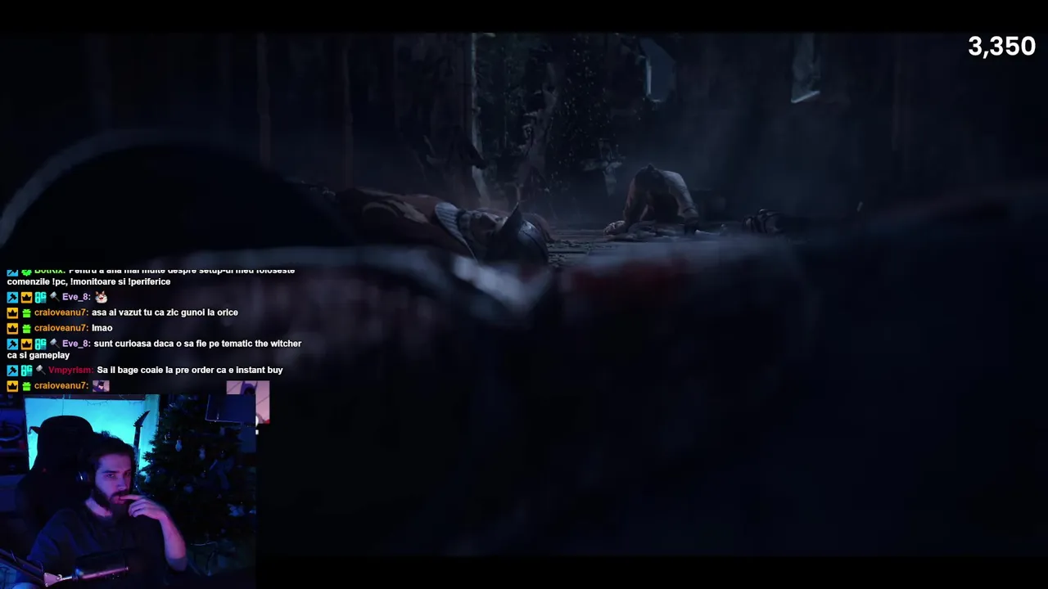The width and height of the screenshot is (1048, 589).
Task: Click the teal 86 badge on the 'sunt curioasa' message
Action: pos(40,344)
